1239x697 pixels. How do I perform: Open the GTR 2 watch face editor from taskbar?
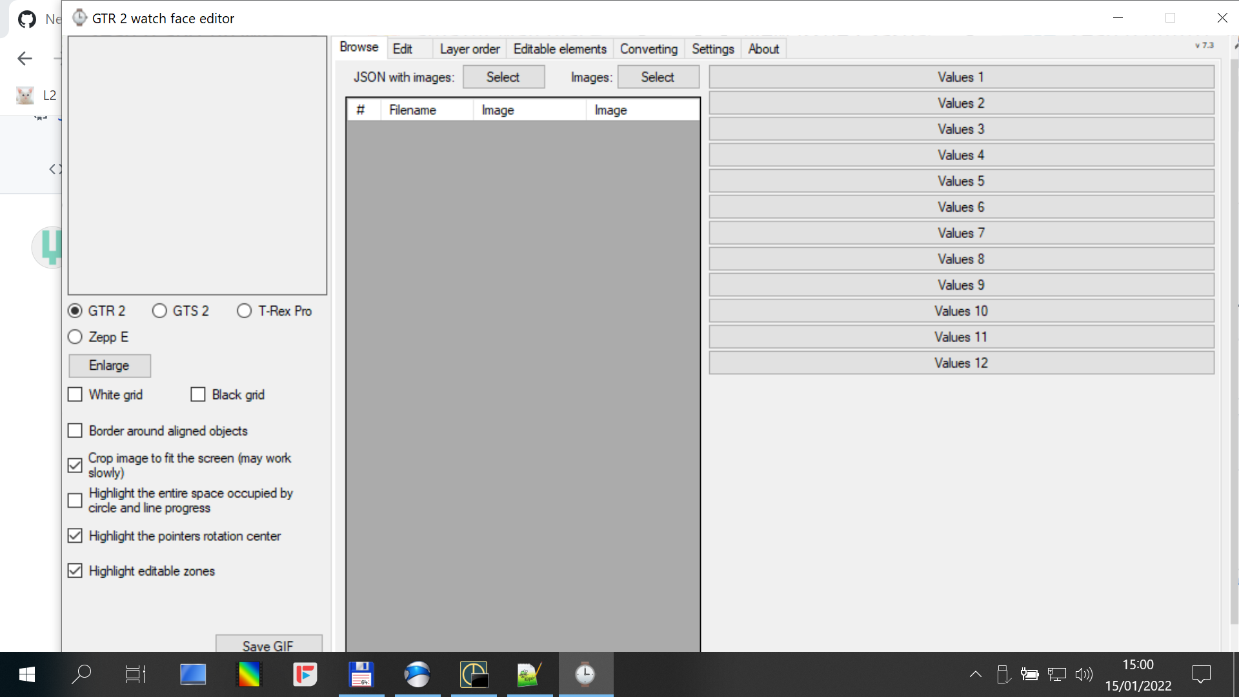pyautogui.click(x=585, y=674)
